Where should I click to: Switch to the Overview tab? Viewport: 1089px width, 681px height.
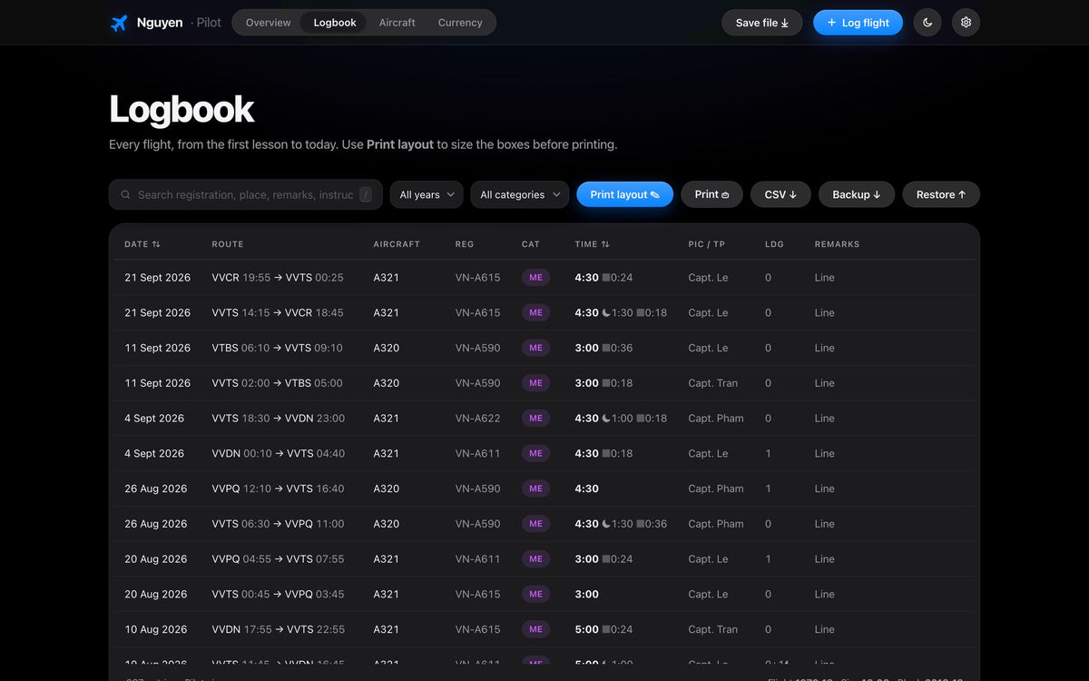tap(269, 23)
